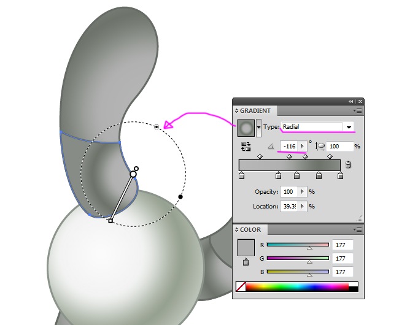Click the gradient annotator origin square handle
The image size is (399, 325).
tap(110, 221)
